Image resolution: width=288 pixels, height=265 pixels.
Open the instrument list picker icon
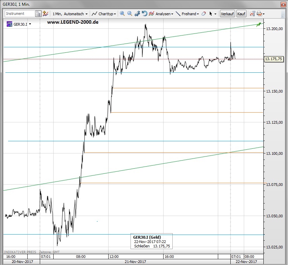point(38,14)
